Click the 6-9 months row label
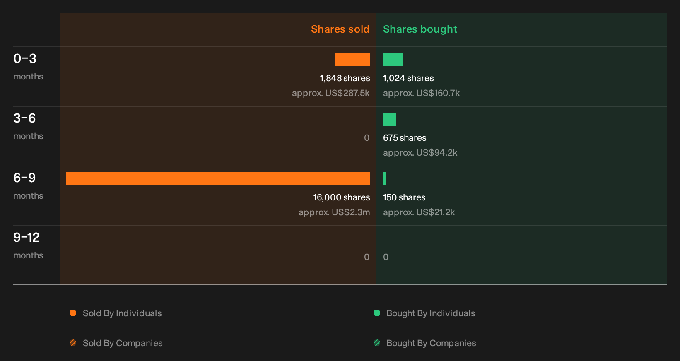This screenshot has width=680, height=361. (28, 185)
